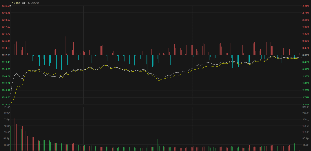Click the orange tab marker at top-left corner
The height and width of the screenshot is (151, 311).
(x=4, y=1)
